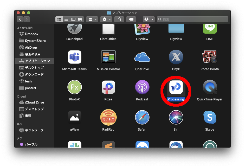Select the Siri app icon
The image size is (245, 167).
[x=176, y=117]
